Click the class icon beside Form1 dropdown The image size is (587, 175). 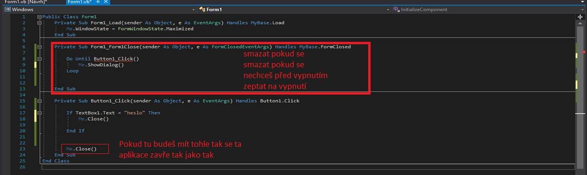point(202,9)
